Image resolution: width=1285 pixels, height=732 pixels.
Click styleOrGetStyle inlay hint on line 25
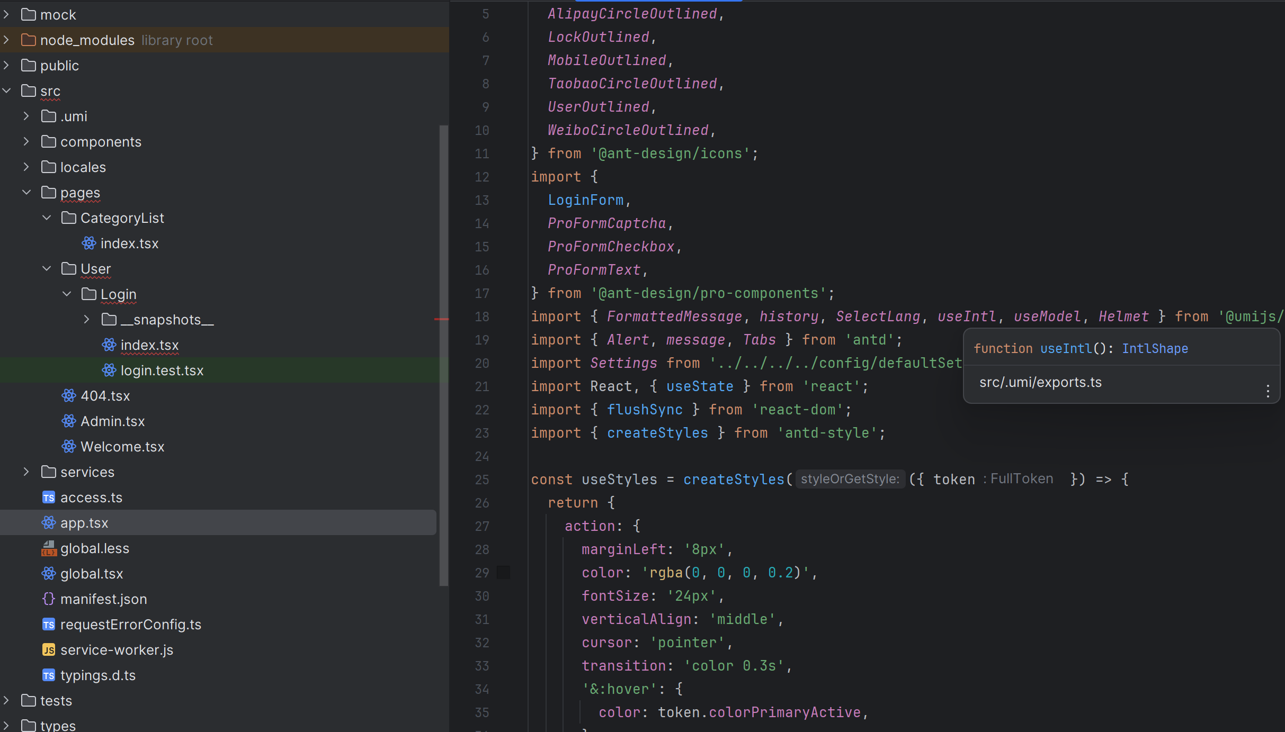[850, 479]
